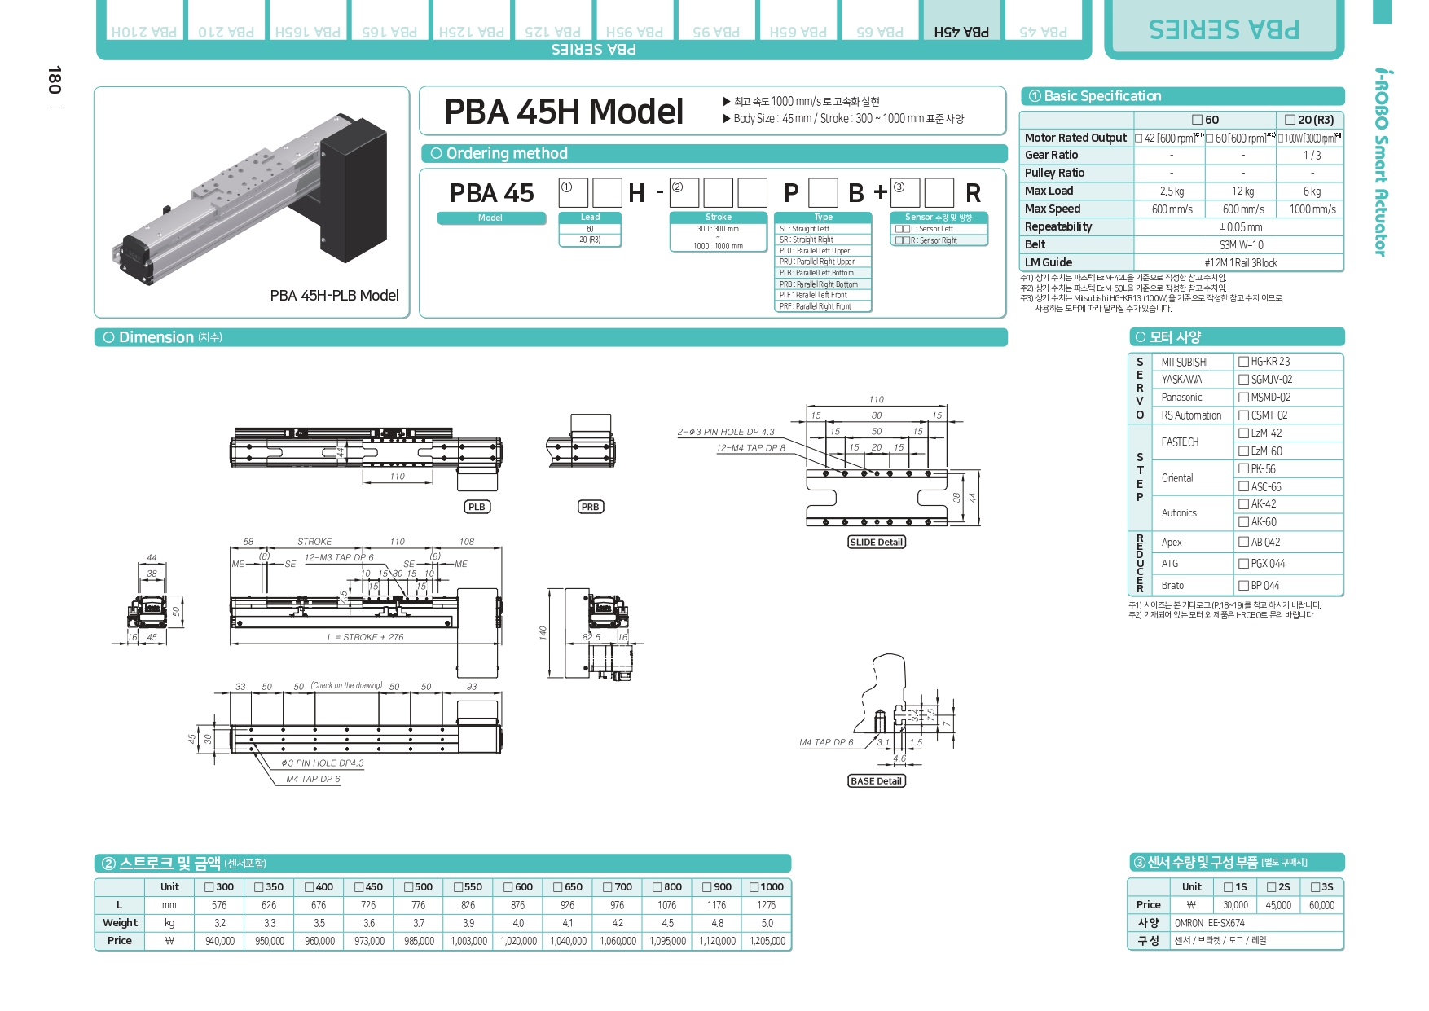The width and height of the screenshot is (1429, 1011).
Task: Click the 'L : Sensor Left' option
Action: click(x=939, y=229)
